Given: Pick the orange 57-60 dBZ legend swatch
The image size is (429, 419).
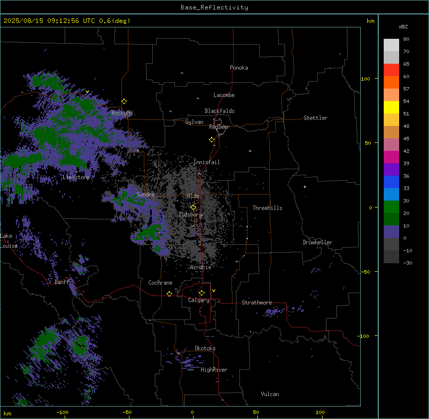Looking at the screenshot, I should 391,82.
